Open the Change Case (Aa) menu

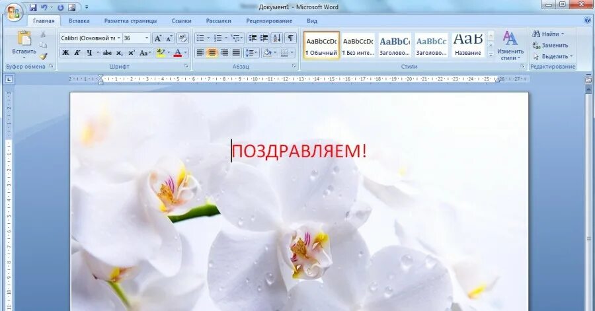pyautogui.click(x=145, y=53)
